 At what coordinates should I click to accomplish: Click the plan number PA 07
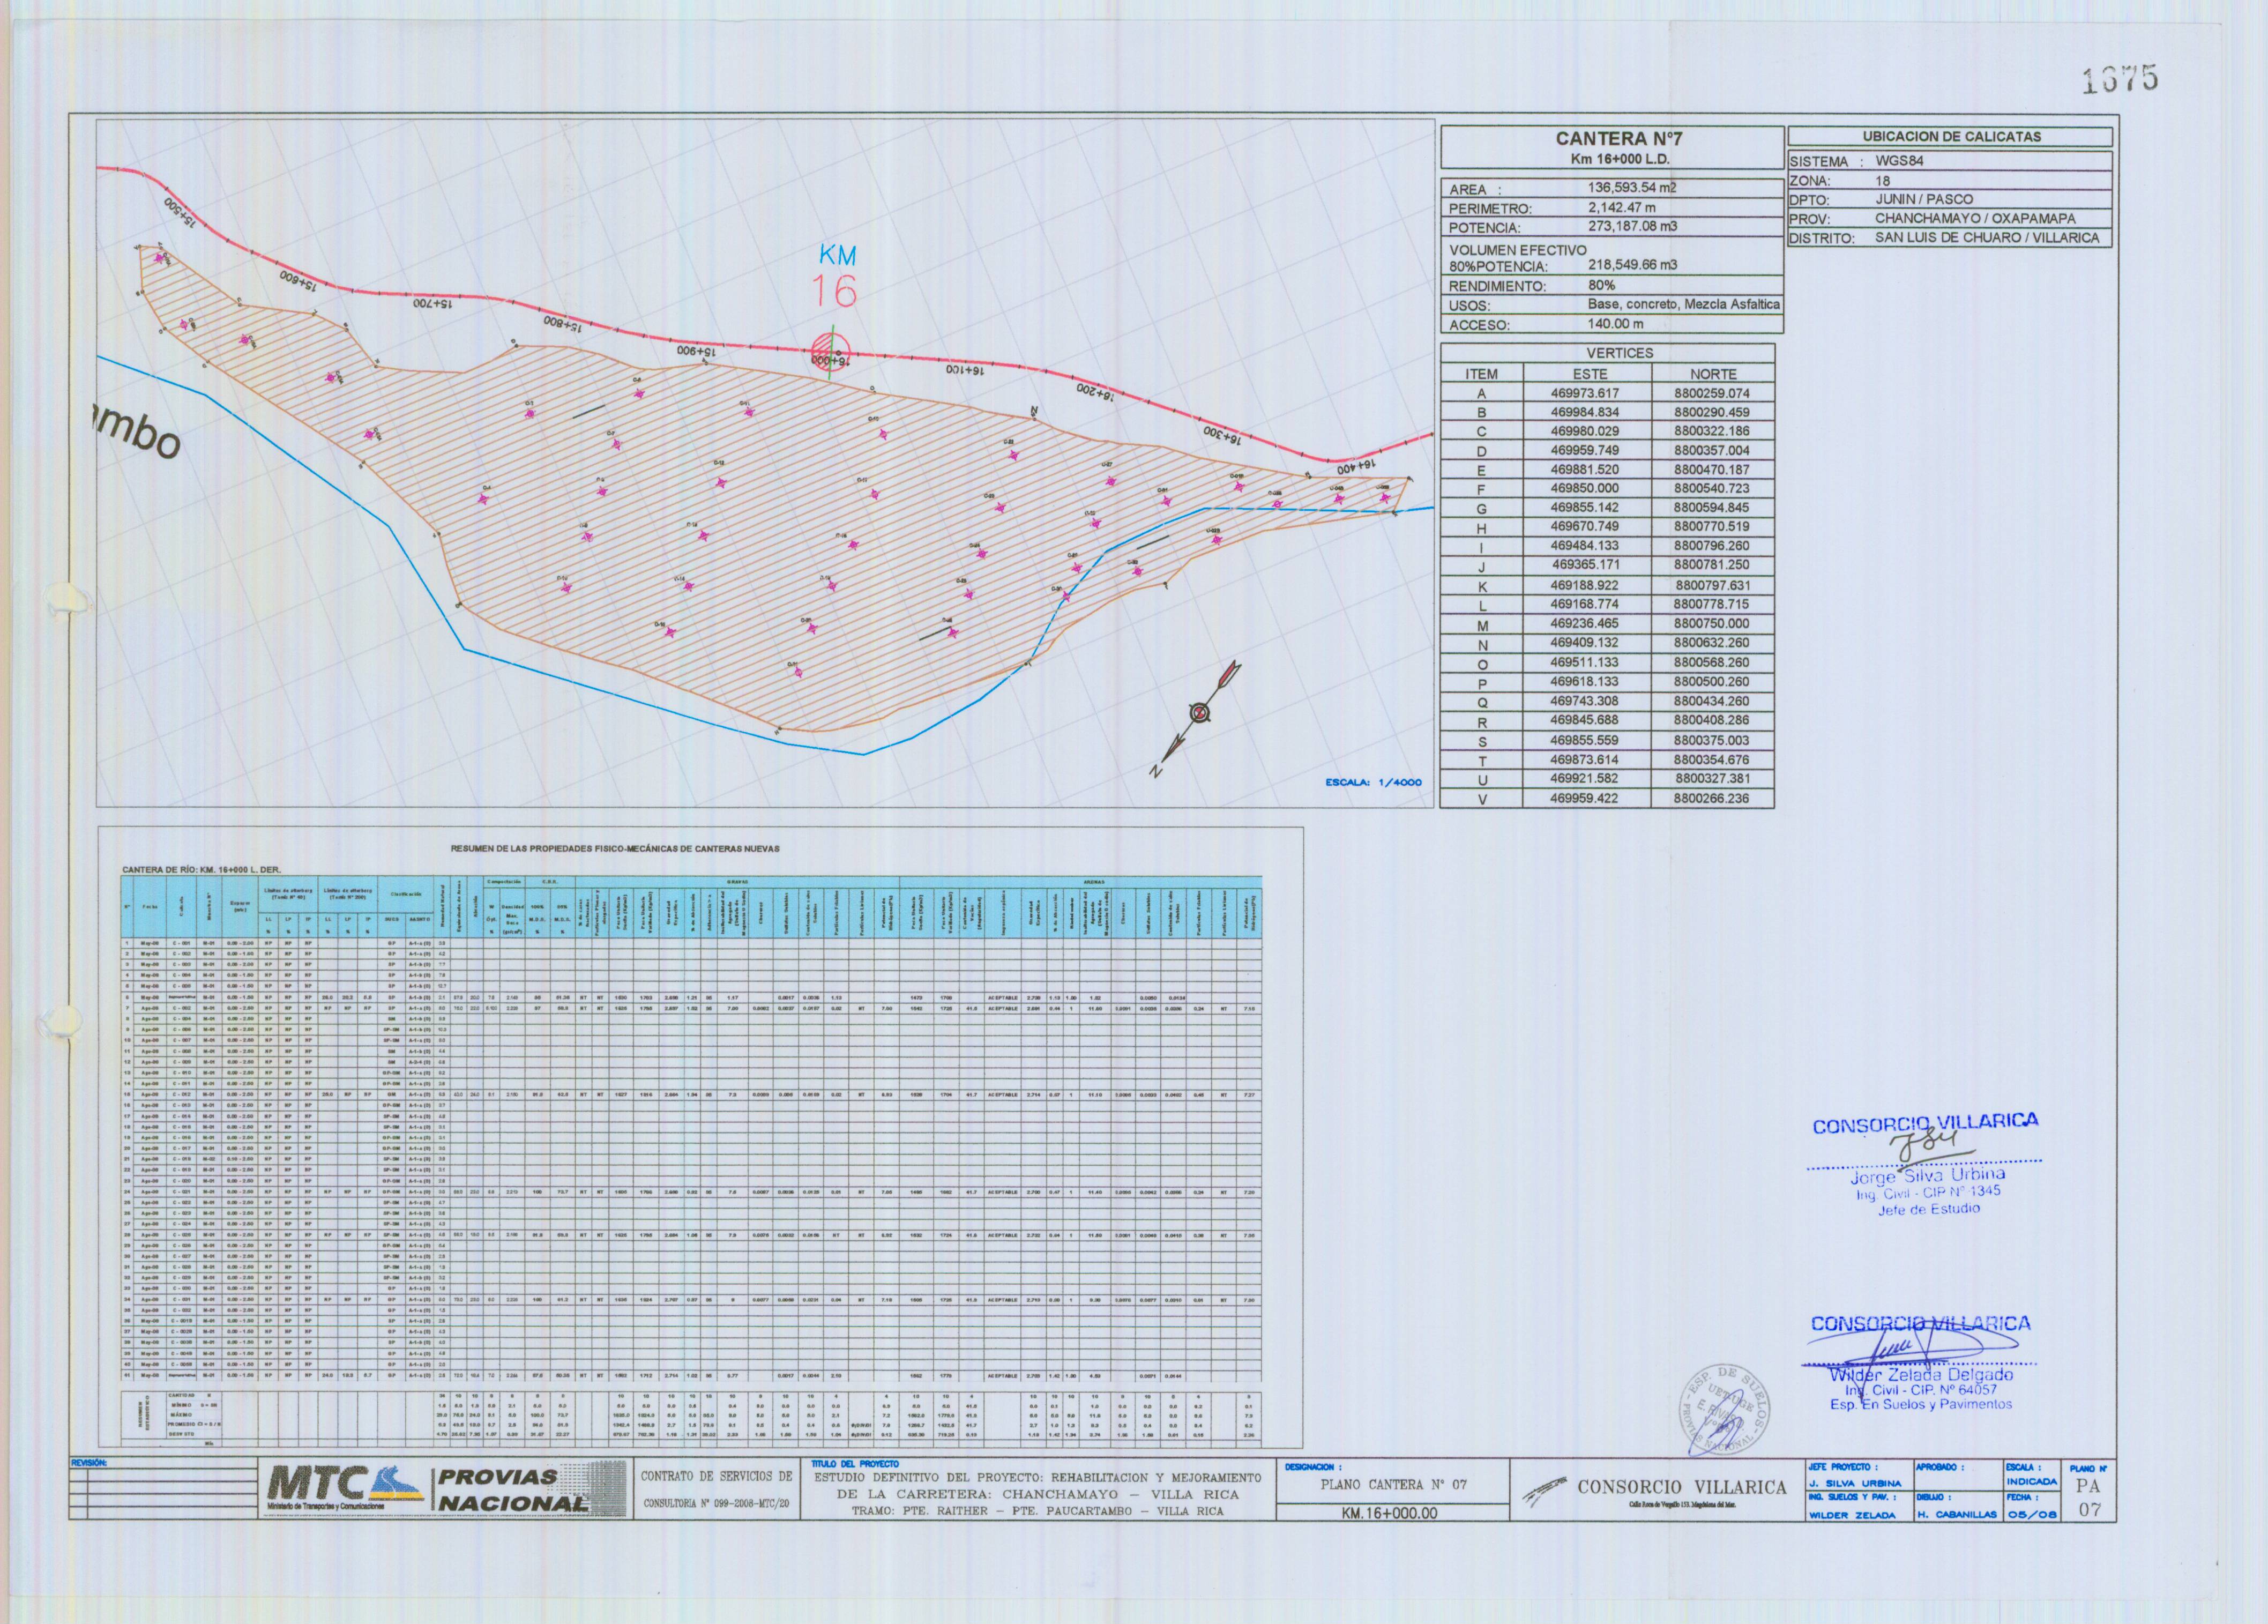pos(2090,1498)
